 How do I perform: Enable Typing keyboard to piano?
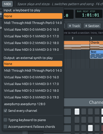5,120
